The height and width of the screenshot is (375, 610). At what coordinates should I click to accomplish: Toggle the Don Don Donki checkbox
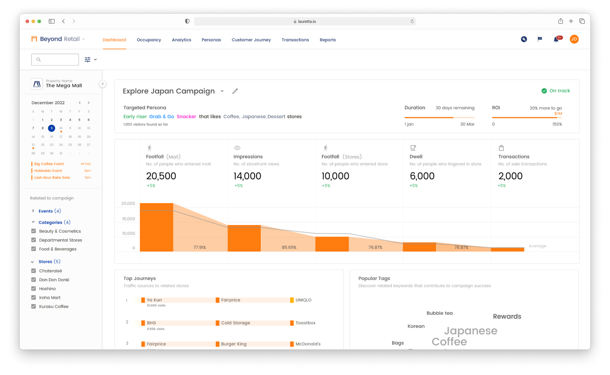(x=34, y=280)
